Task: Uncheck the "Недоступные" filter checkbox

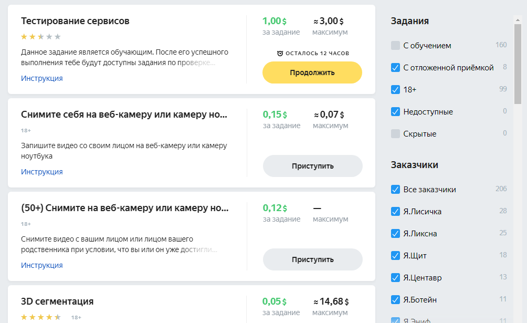Action: [396, 112]
